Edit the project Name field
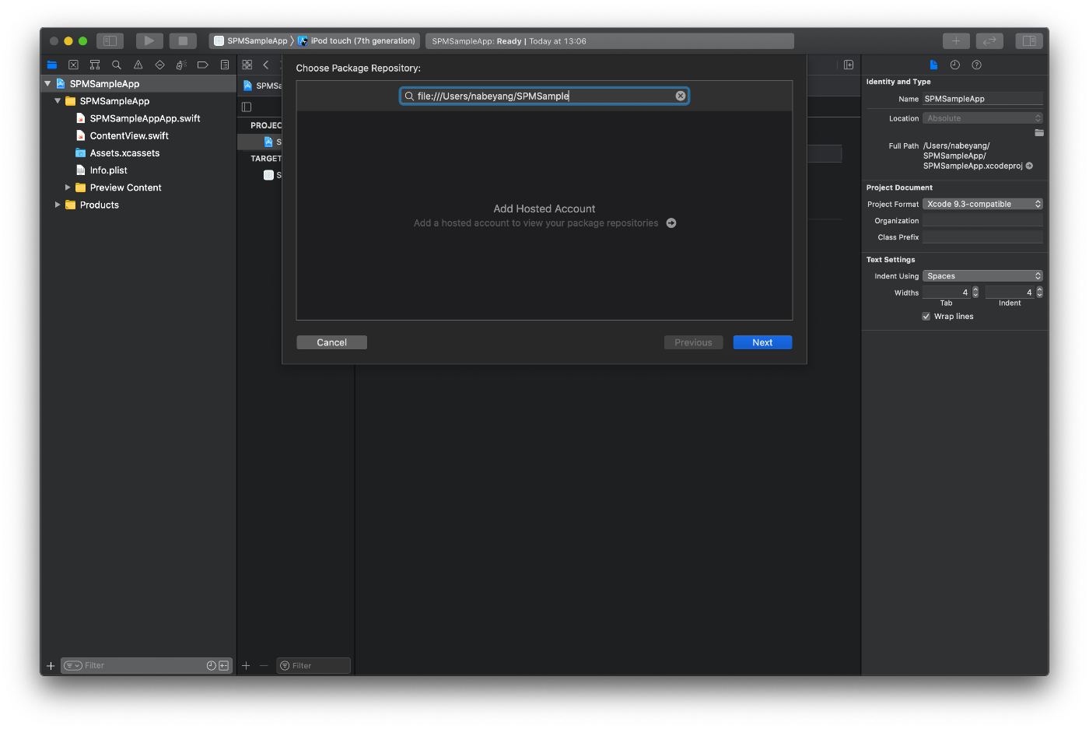1089x729 pixels. [982, 99]
